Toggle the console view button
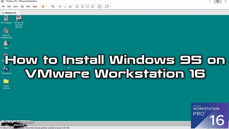229x129 pixels. click(100, 6)
